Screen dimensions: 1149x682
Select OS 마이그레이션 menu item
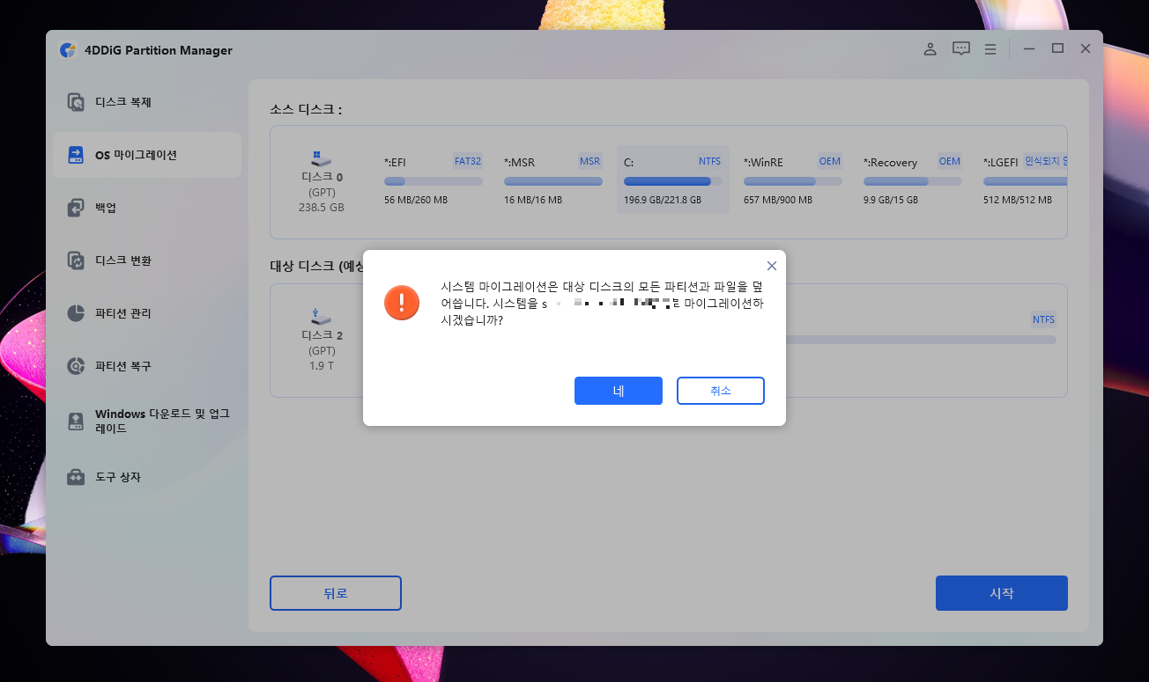point(147,155)
